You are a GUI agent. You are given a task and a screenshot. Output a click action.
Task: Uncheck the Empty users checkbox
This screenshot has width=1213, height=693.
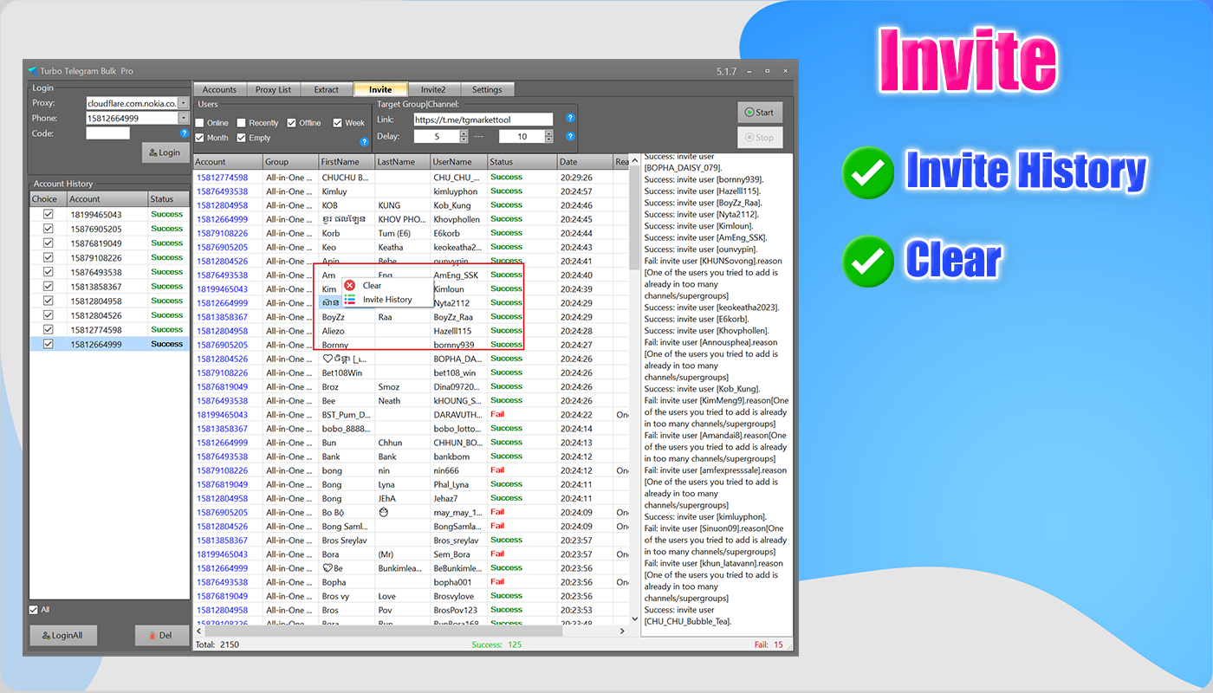point(242,138)
